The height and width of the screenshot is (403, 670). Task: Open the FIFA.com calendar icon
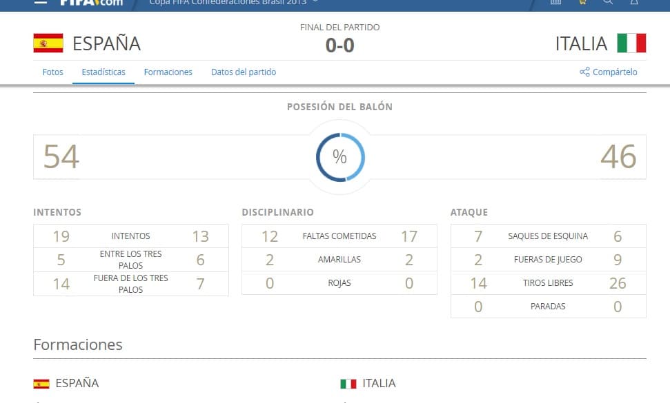click(x=555, y=2)
